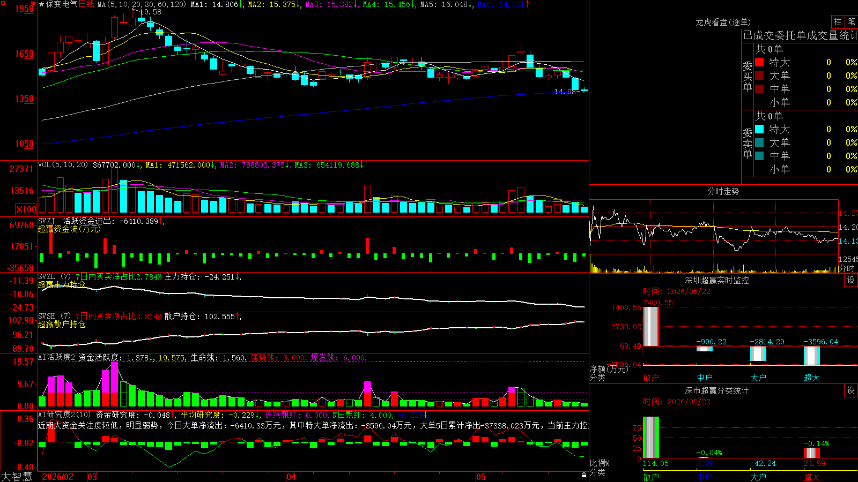Screen dimensions: 858x482
Task: Select teal 大单 swatch under 委卖单
Action: (x=759, y=142)
